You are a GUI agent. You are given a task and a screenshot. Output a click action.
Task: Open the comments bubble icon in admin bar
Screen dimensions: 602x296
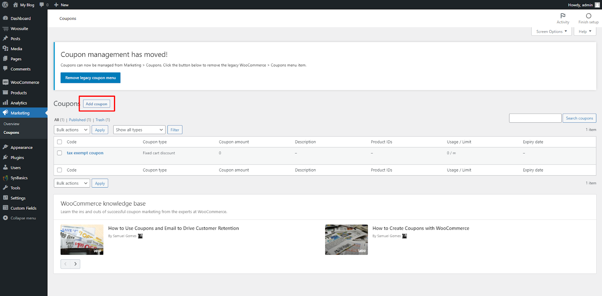coord(42,5)
